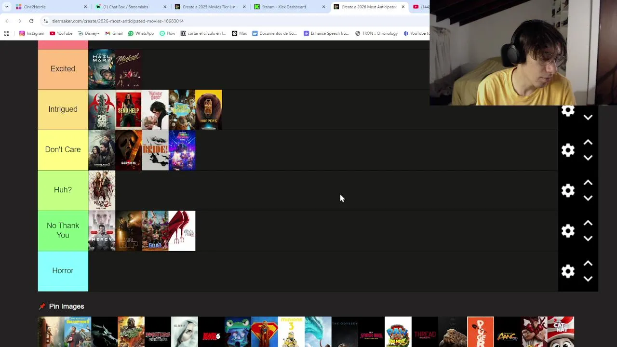Open the Chrome apps grid shortcut
Image resolution: width=617 pixels, height=347 pixels.
tap(7, 33)
